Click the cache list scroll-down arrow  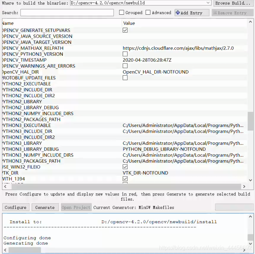tap(251, 180)
